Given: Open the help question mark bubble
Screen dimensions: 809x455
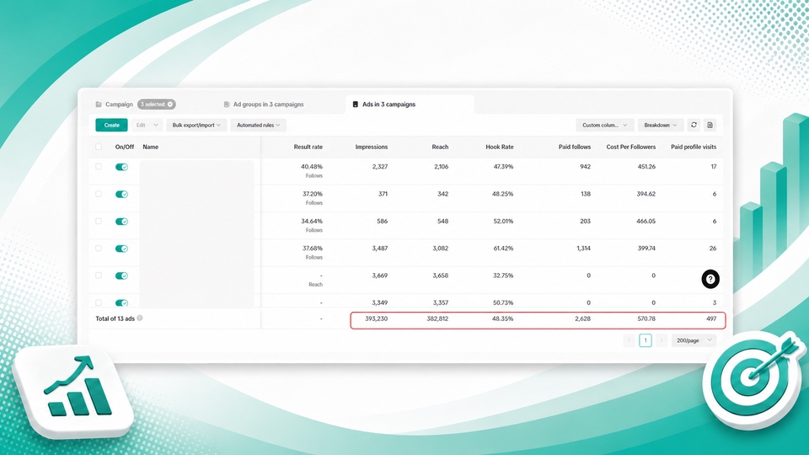Looking at the screenshot, I should coord(710,279).
